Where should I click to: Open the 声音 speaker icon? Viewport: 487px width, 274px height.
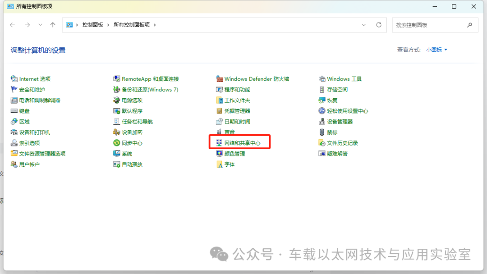click(x=219, y=132)
